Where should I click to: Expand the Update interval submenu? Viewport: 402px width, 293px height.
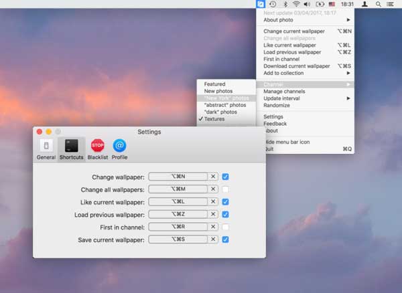coord(306,98)
